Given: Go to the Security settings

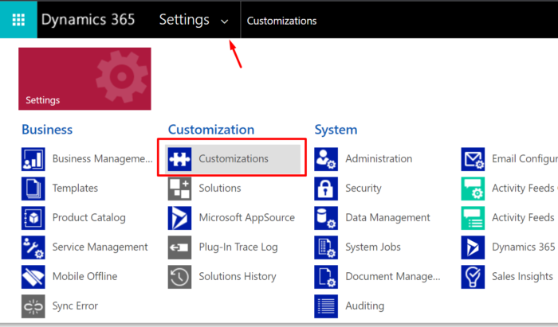Looking at the screenshot, I should point(363,189).
